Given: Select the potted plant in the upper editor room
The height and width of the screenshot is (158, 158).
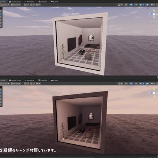Looking at the screenshot, I should click(63, 52).
